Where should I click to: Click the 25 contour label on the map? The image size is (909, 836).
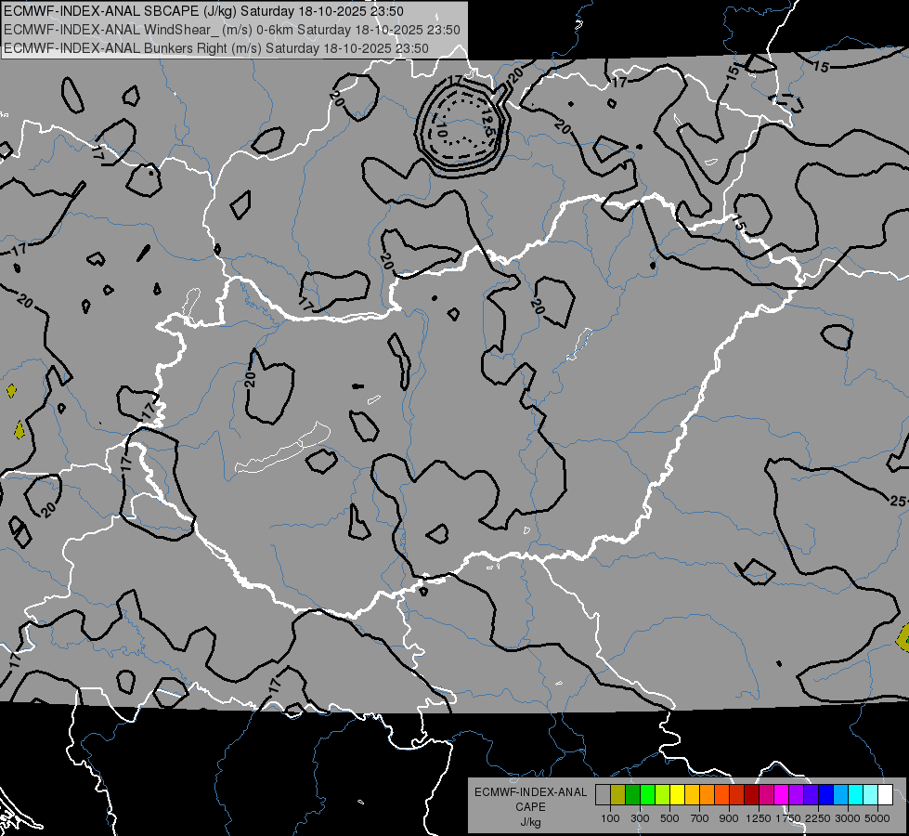898,501
